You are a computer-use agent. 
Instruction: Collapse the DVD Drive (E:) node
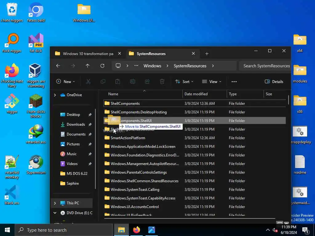(x=55, y=213)
